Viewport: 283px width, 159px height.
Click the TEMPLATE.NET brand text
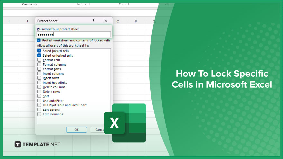tap(41, 145)
